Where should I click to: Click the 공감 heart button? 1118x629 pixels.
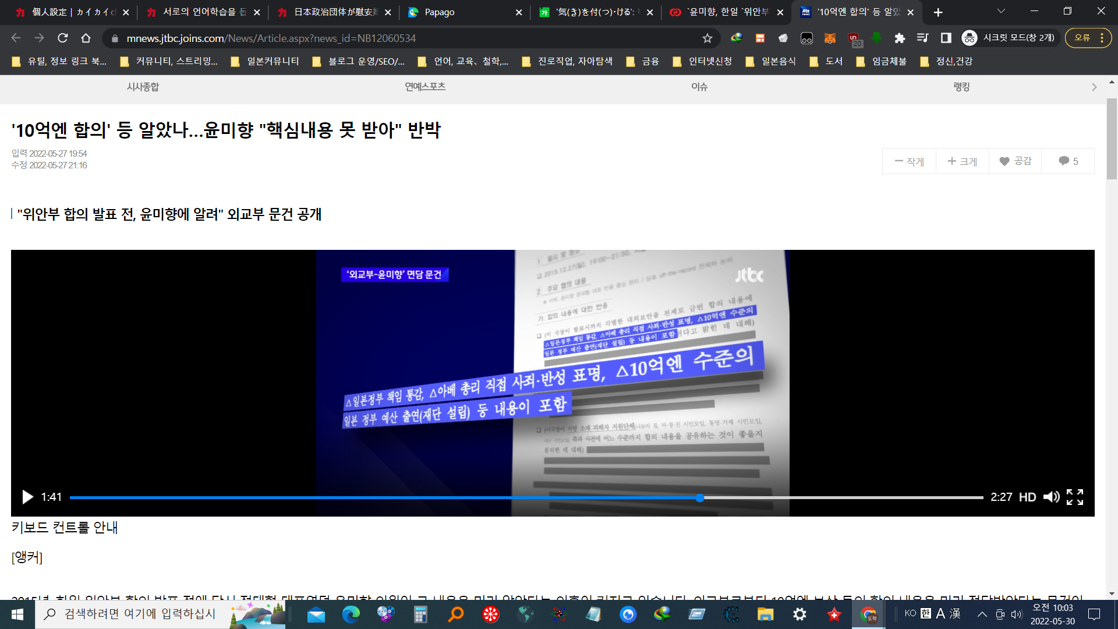[1016, 161]
